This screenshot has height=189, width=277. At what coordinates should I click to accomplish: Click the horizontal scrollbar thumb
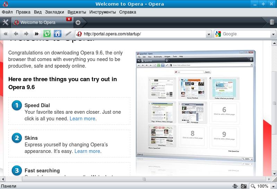pos(144,179)
